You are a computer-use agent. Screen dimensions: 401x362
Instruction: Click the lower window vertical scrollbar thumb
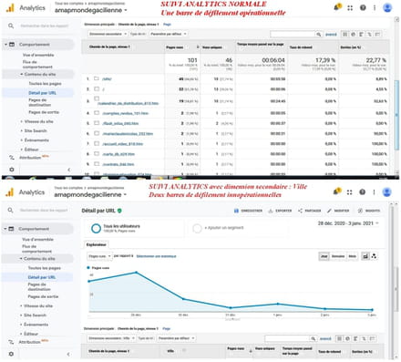[x=396, y=289]
